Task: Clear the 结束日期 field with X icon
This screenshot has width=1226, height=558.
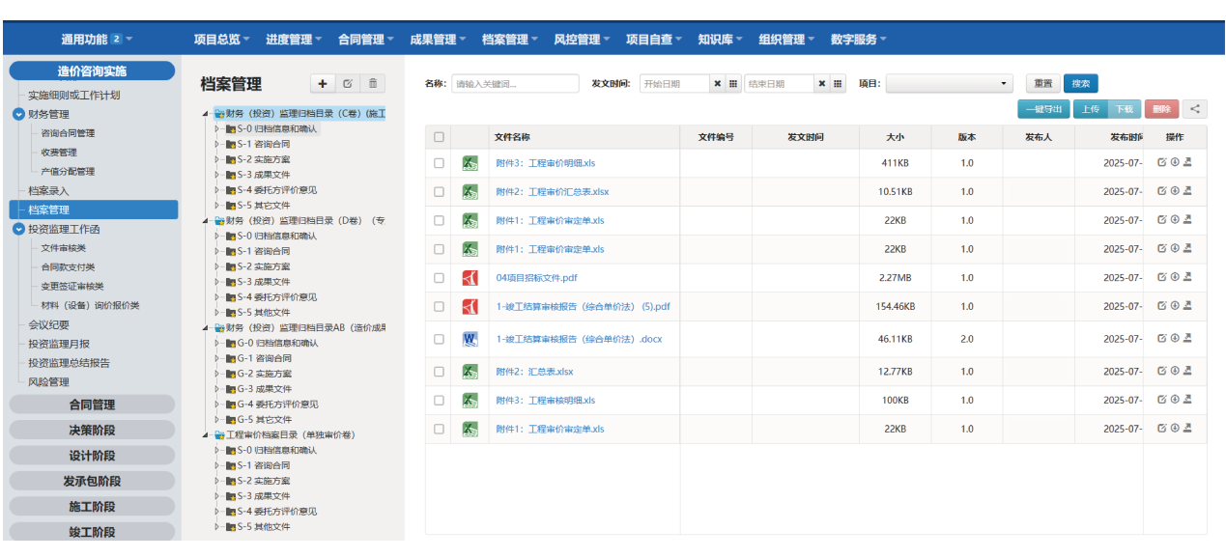Action: point(822,84)
